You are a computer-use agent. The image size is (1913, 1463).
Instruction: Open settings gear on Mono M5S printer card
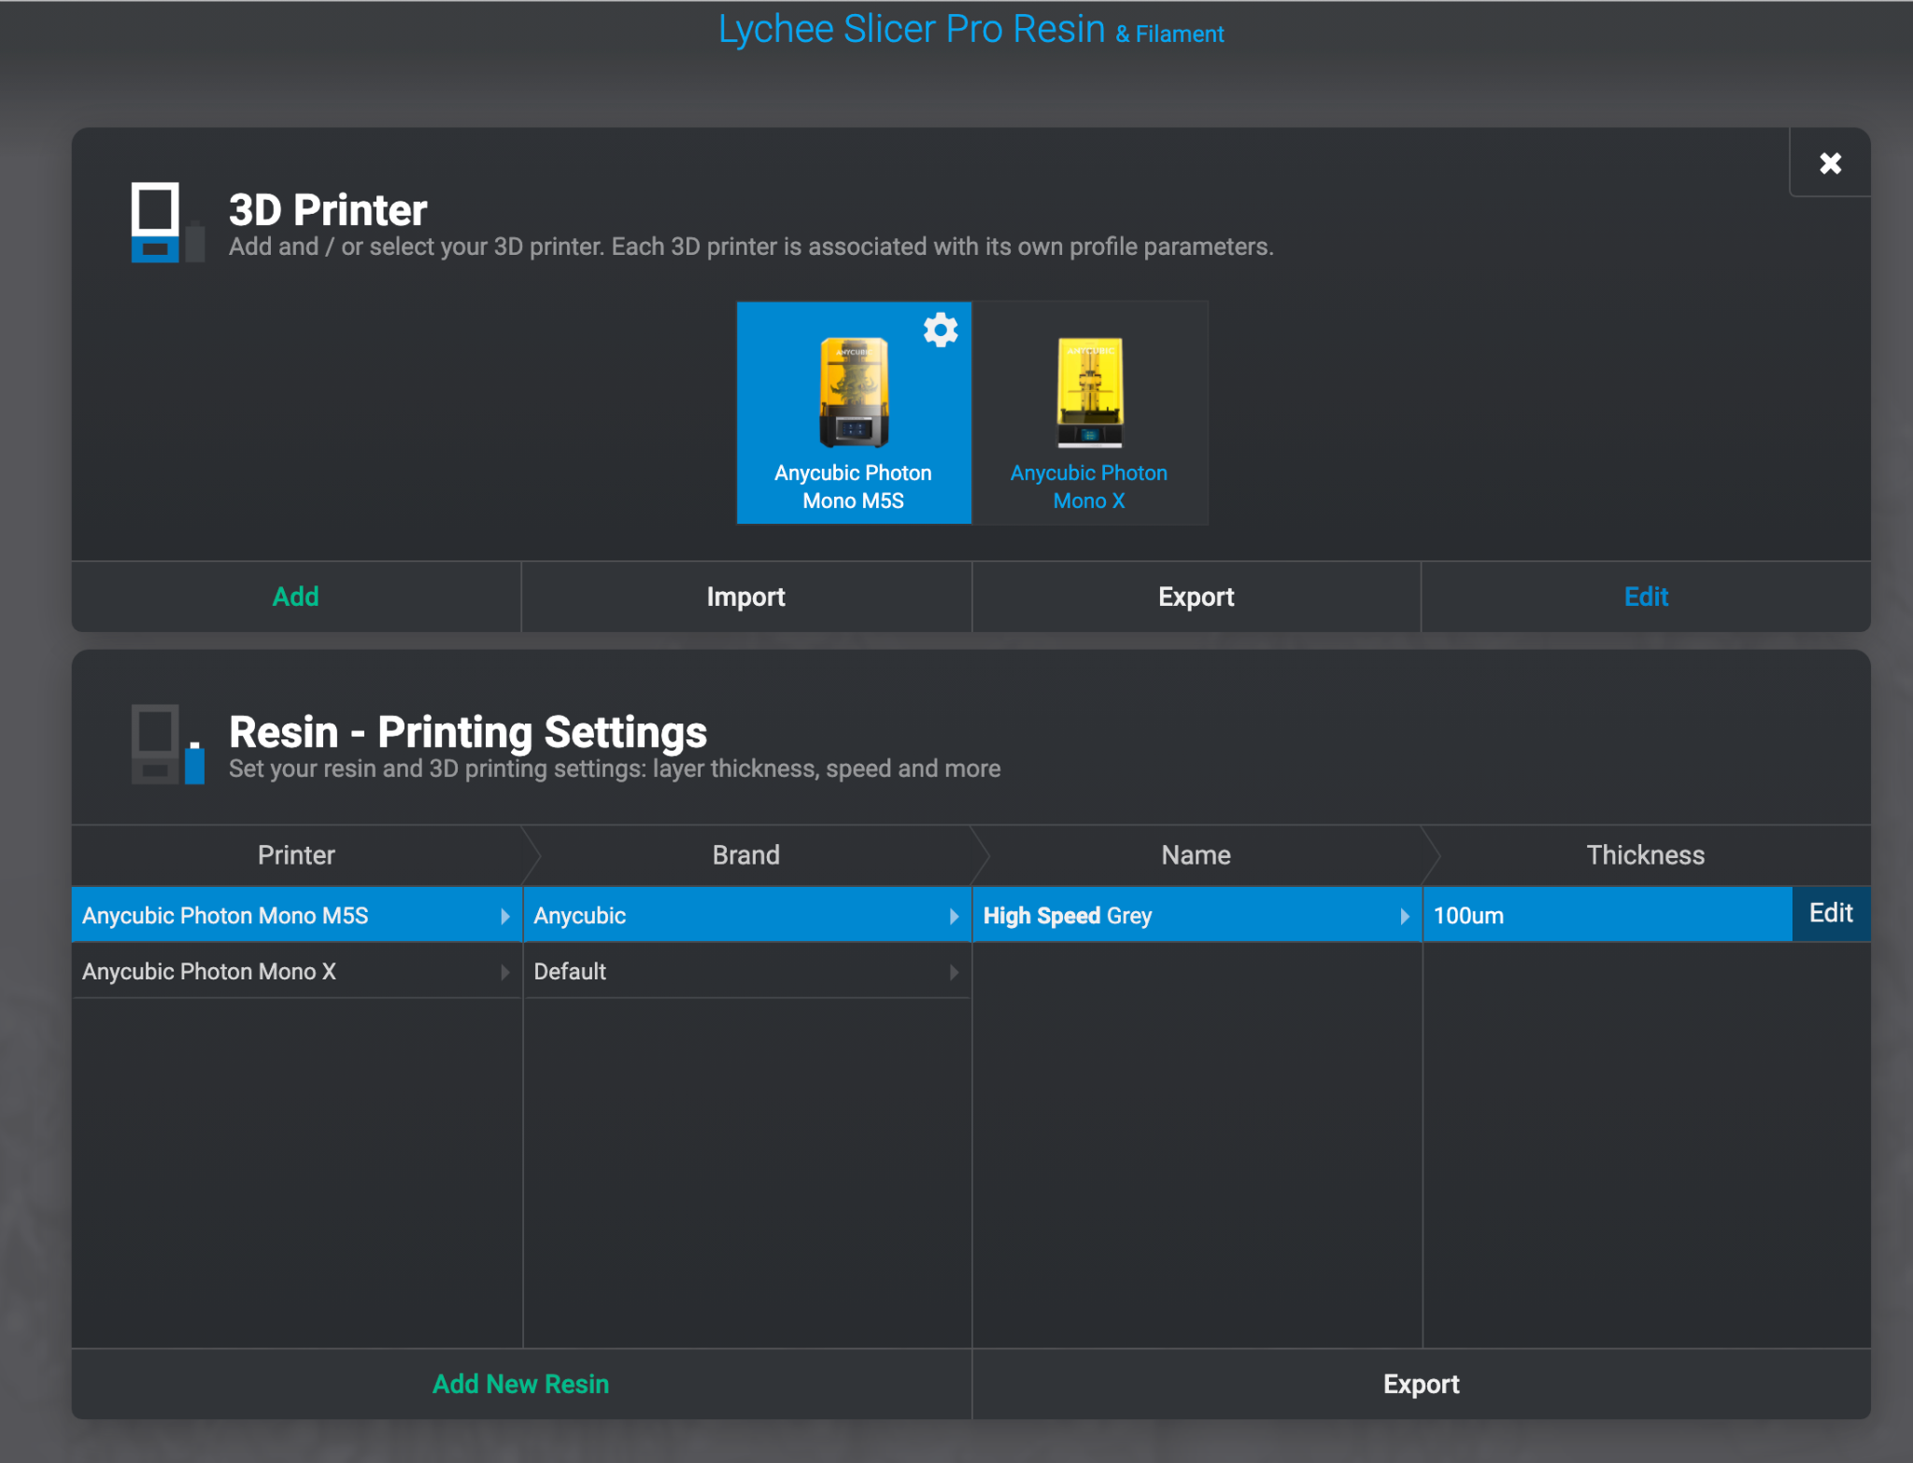(941, 330)
